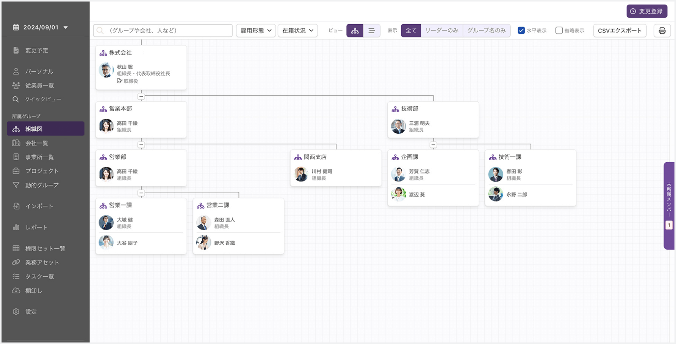Uncheck the 水平表示 checkbox
The height and width of the screenshot is (344, 676).
pyautogui.click(x=522, y=30)
